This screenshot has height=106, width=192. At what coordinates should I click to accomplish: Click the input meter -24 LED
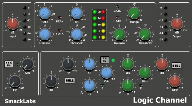(x=25, y=33)
